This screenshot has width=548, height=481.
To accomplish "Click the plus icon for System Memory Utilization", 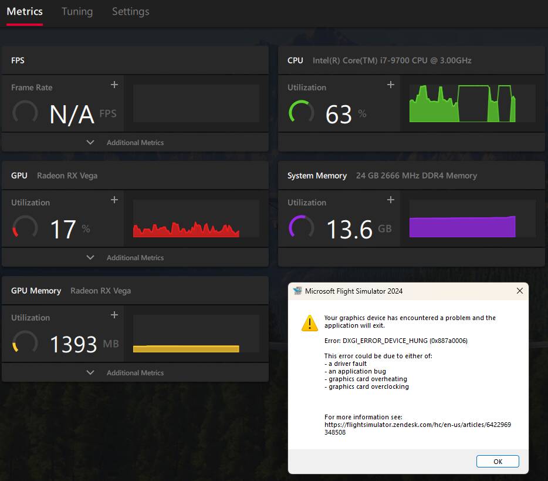I will pos(391,200).
